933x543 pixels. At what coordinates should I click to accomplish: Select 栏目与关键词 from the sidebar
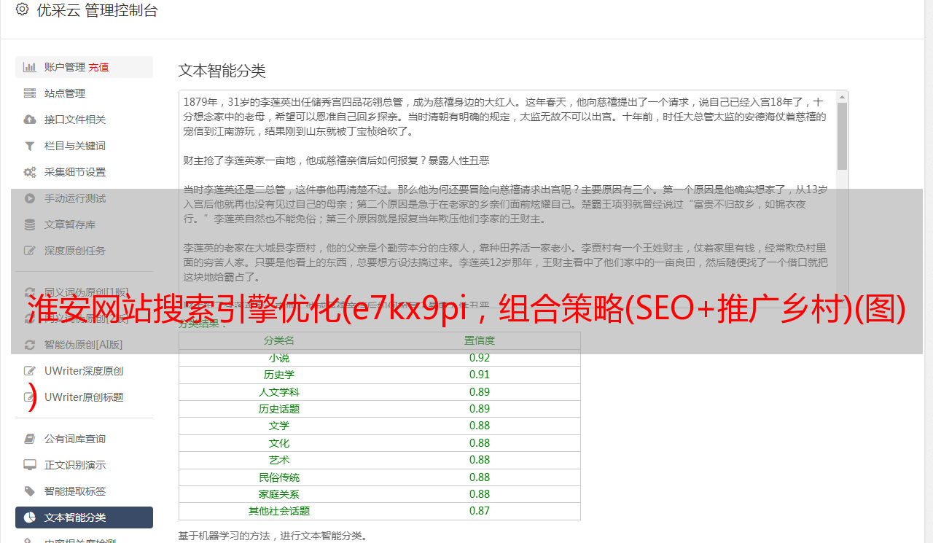tap(84, 146)
